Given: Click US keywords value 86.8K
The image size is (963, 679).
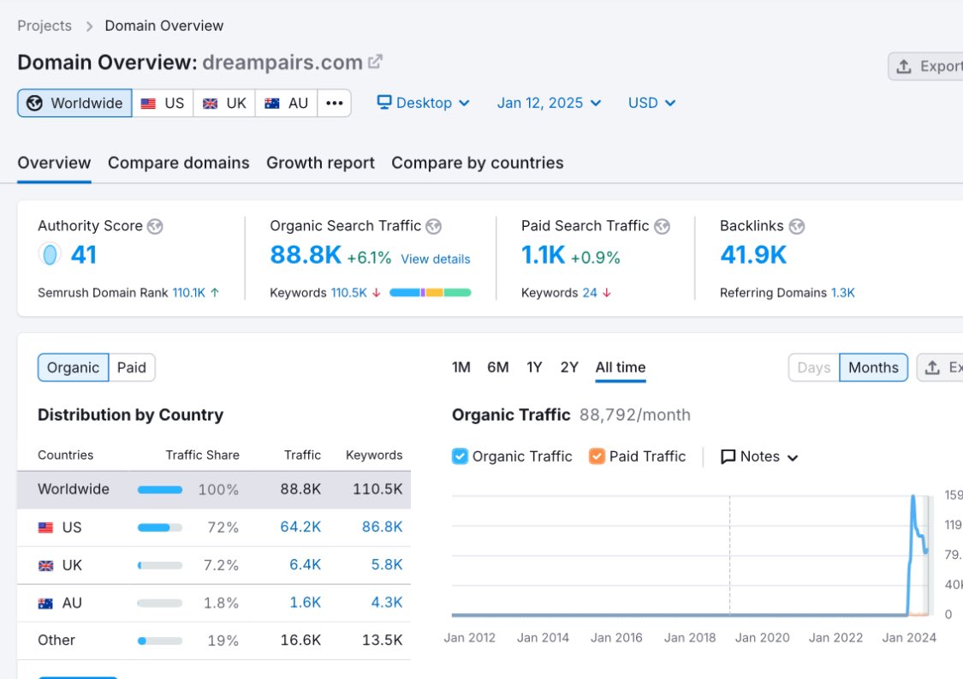Looking at the screenshot, I should tap(382, 527).
